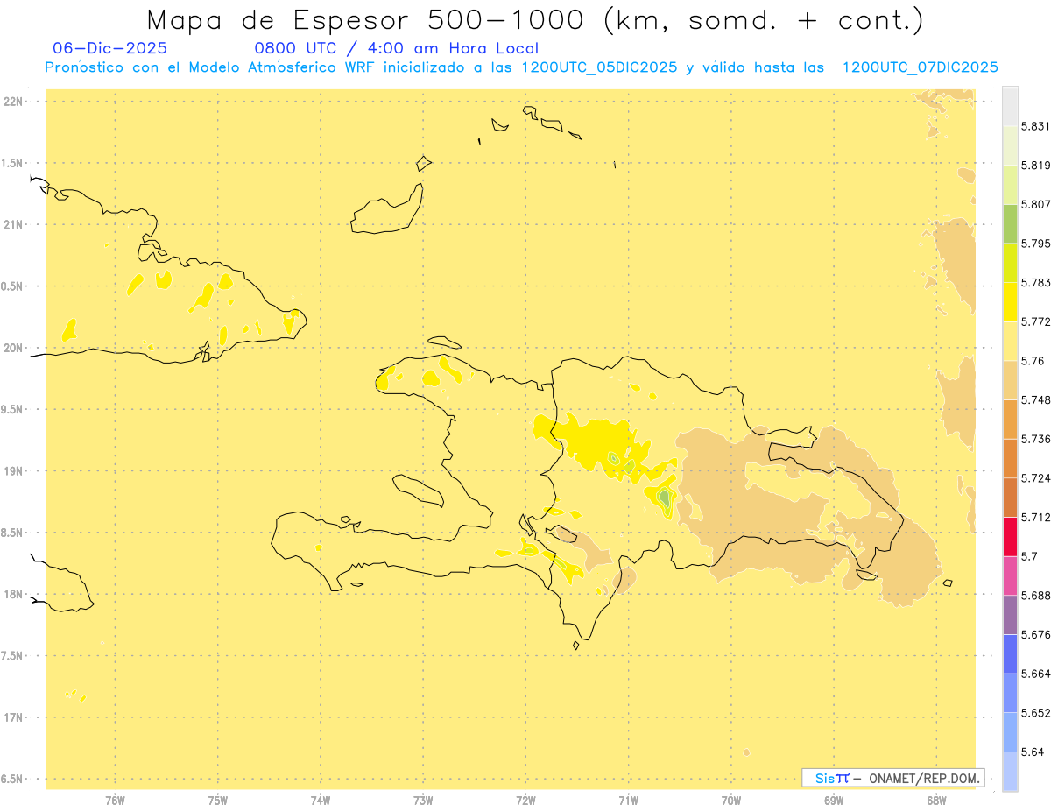Click the '17N' latitude axis label
The height and width of the screenshot is (812, 1051).
pos(13,717)
